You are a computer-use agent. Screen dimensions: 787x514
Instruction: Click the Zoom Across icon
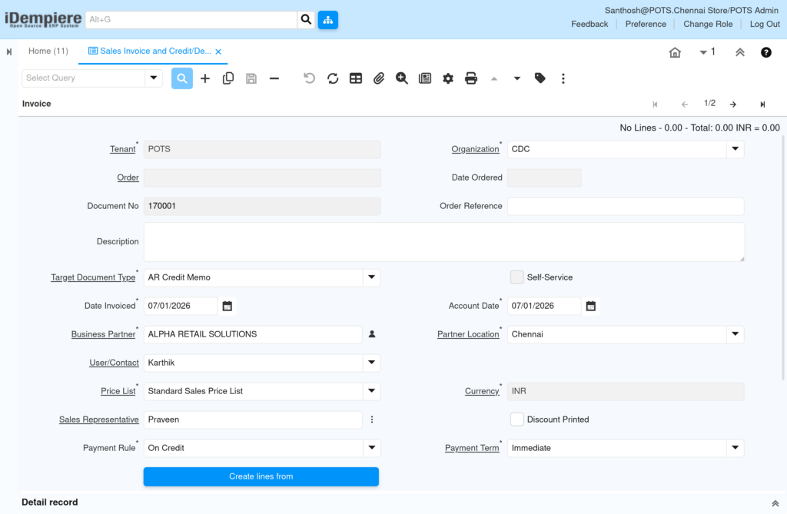click(401, 78)
